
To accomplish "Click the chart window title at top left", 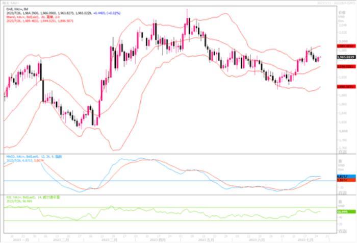I will tap(12, 3).
